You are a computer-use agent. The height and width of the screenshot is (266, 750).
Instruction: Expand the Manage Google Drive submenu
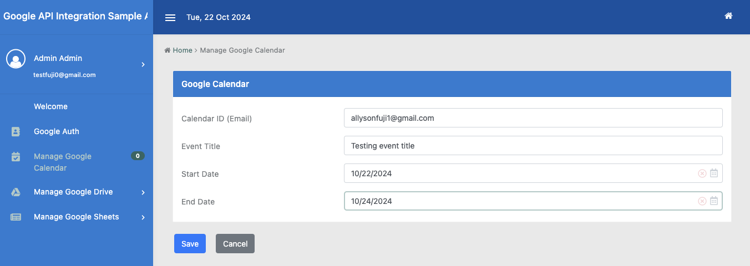pos(143,192)
